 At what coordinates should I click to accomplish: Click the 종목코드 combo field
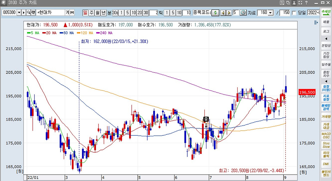202,12
